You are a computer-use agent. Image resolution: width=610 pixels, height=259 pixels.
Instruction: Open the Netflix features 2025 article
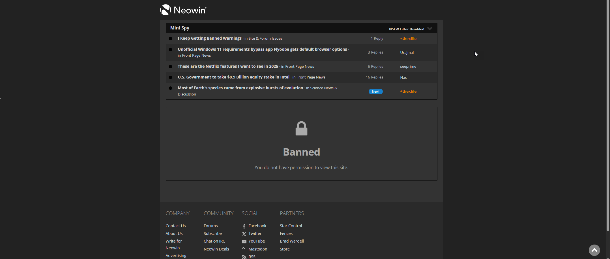(228, 66)
